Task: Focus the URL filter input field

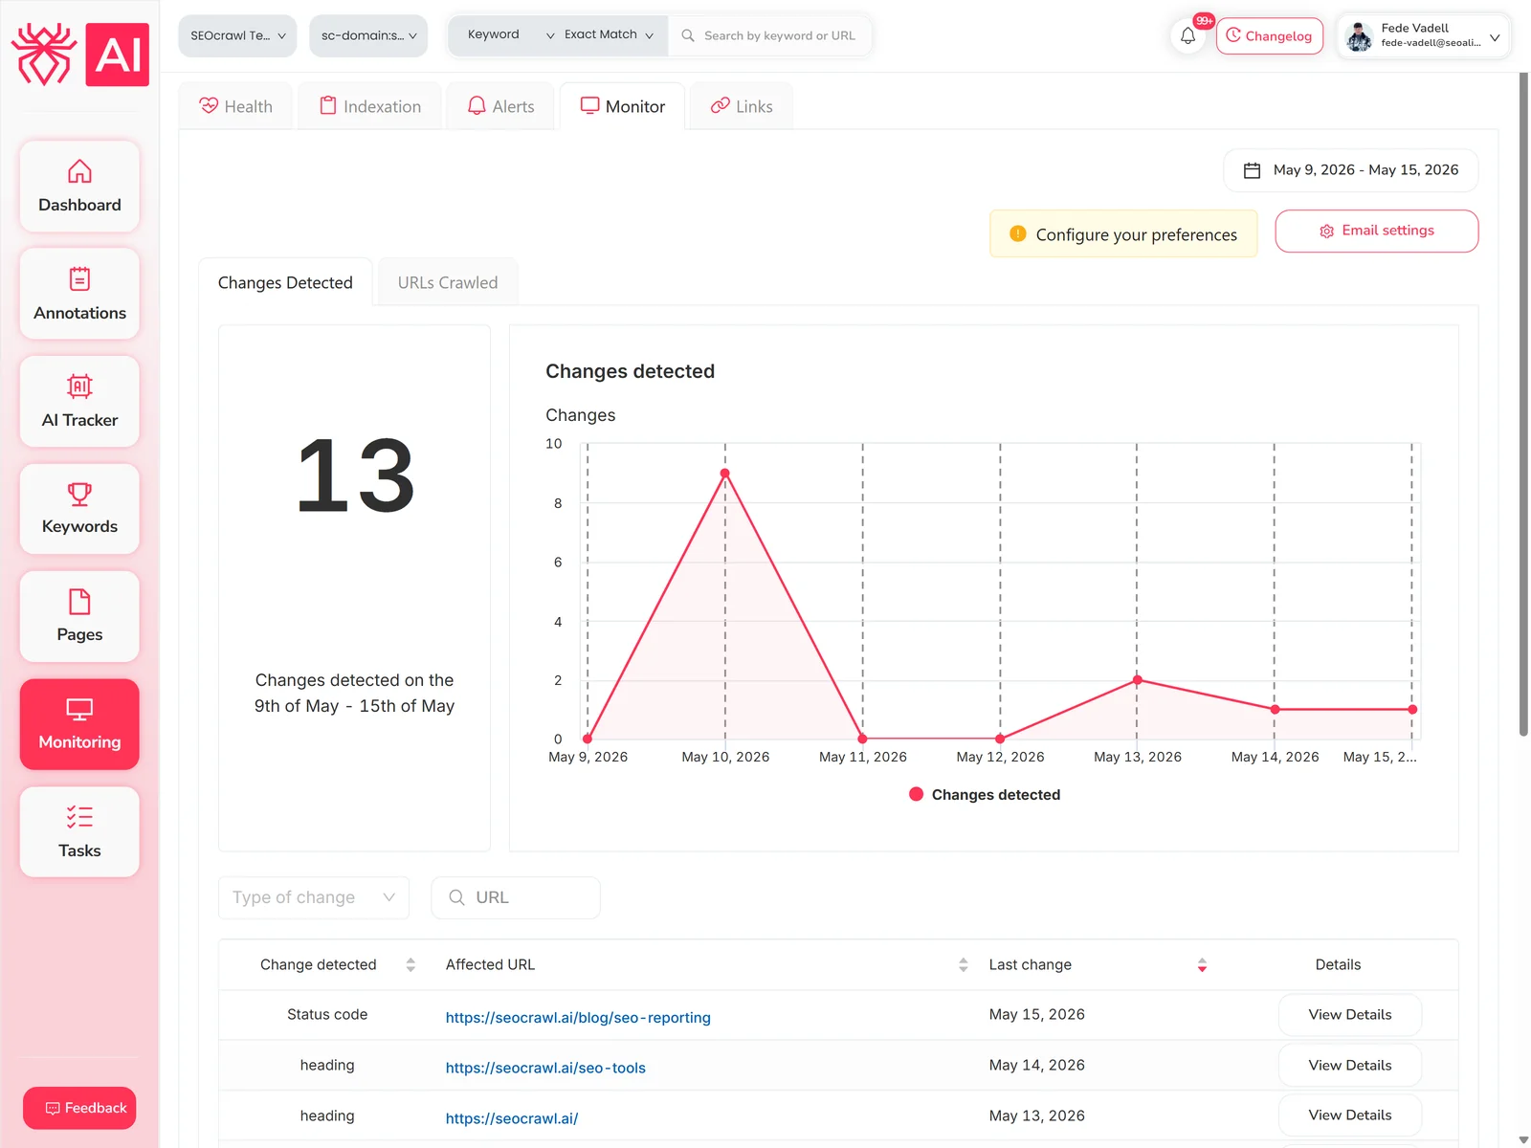Action: [x=516, y=897]
